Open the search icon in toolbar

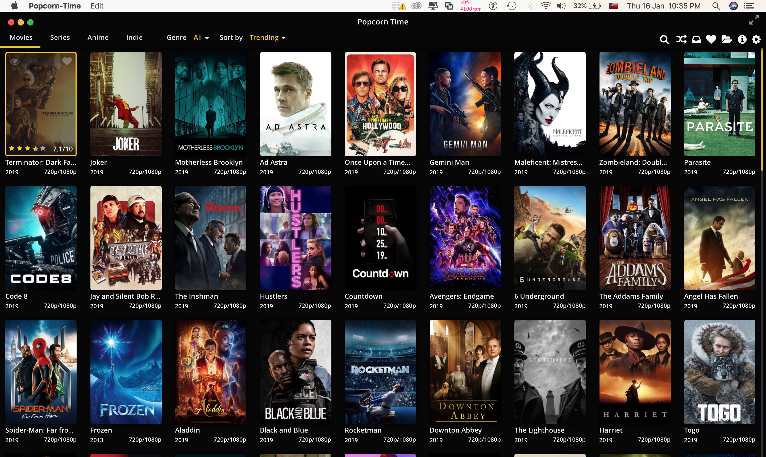(664, 39)
